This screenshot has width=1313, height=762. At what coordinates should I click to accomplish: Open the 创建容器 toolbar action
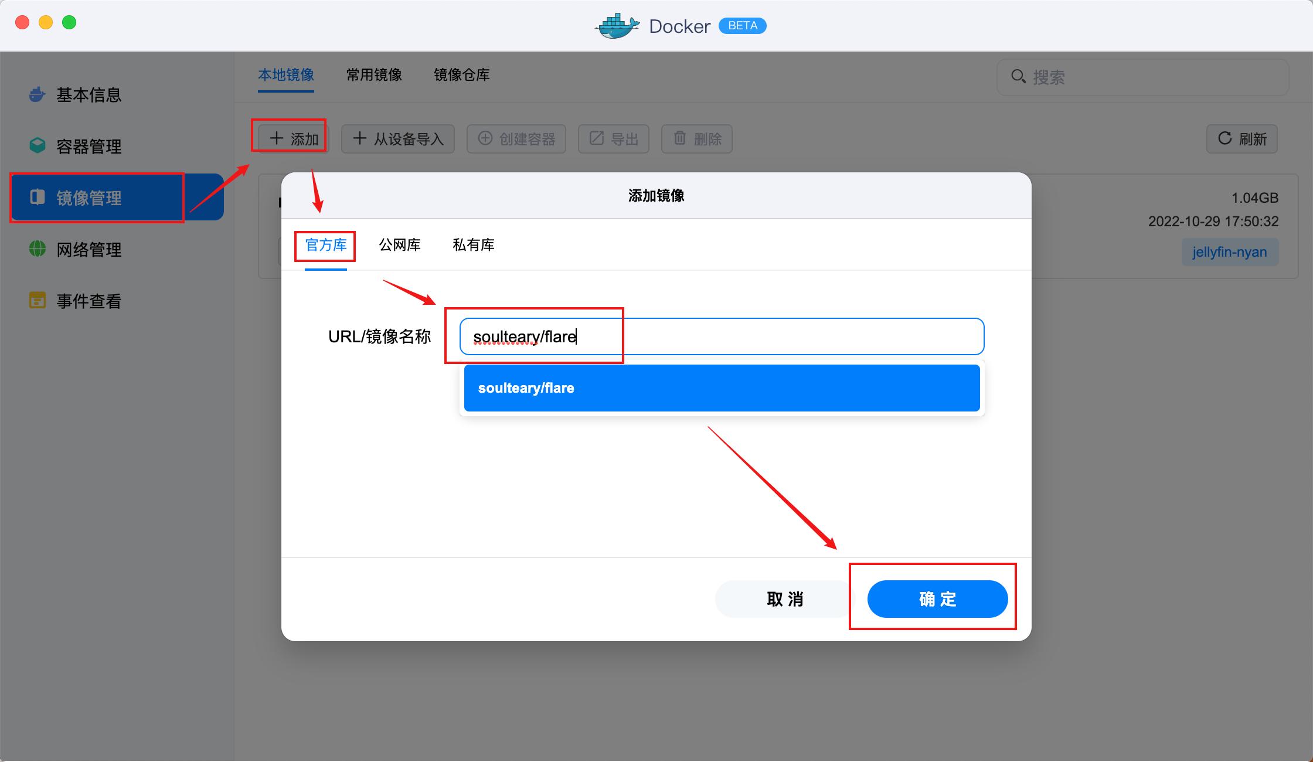click(x=516, y=138)
